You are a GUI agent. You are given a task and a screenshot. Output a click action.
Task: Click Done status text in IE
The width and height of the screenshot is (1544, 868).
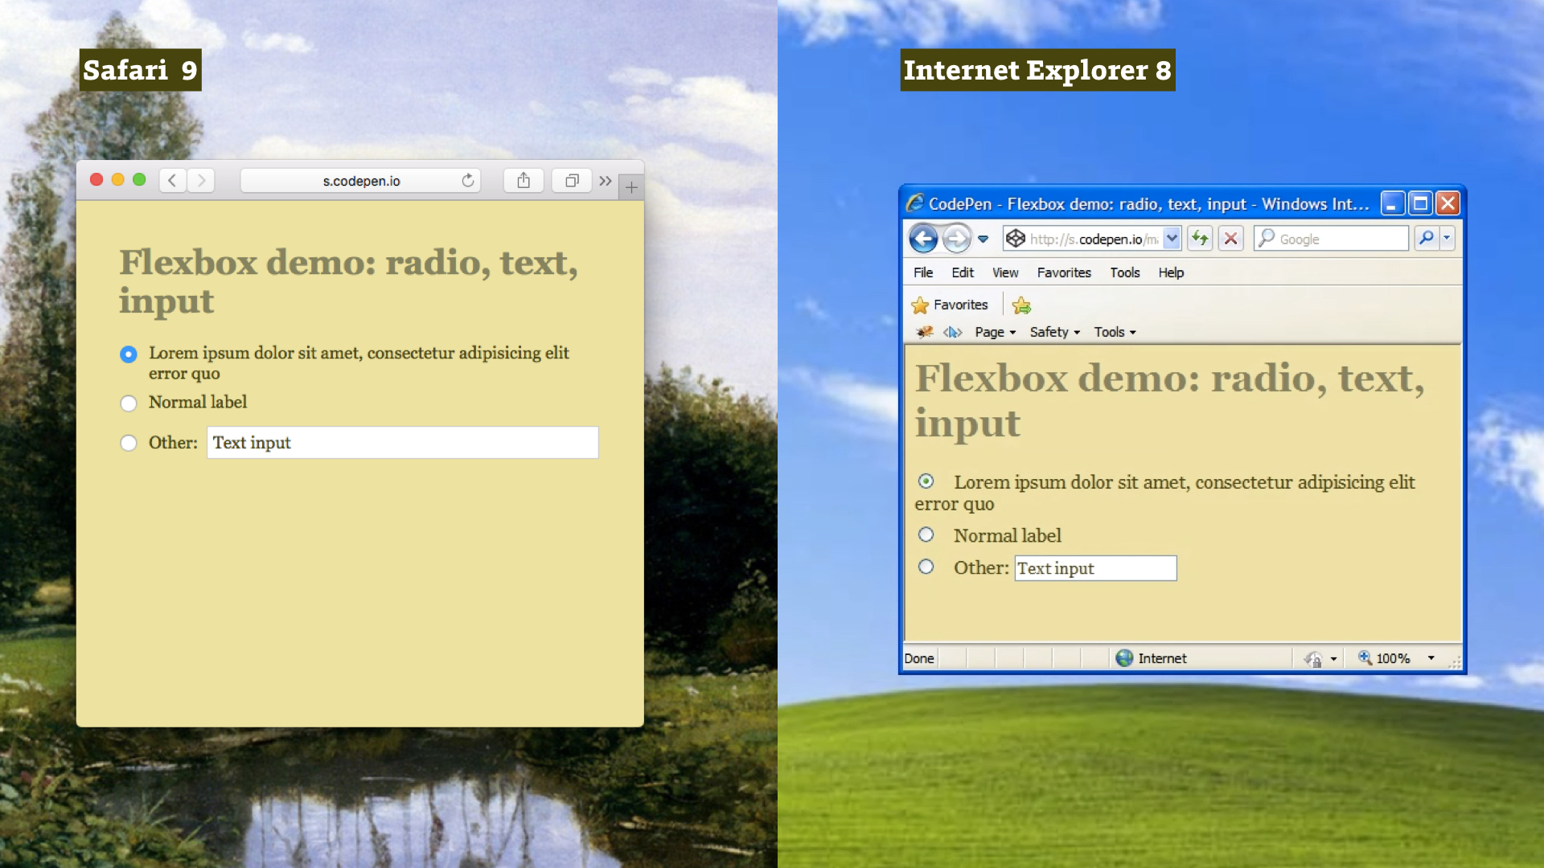pyautogui.click(x=919, y=658)
